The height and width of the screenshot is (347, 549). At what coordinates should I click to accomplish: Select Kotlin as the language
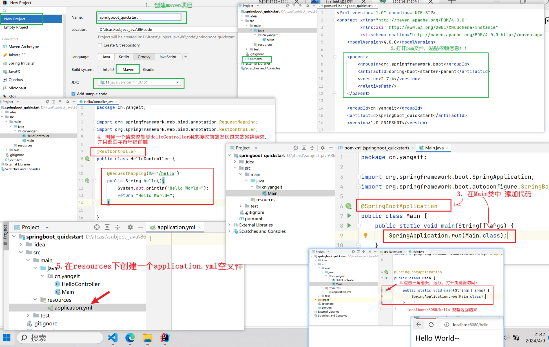tap(124, 57)
